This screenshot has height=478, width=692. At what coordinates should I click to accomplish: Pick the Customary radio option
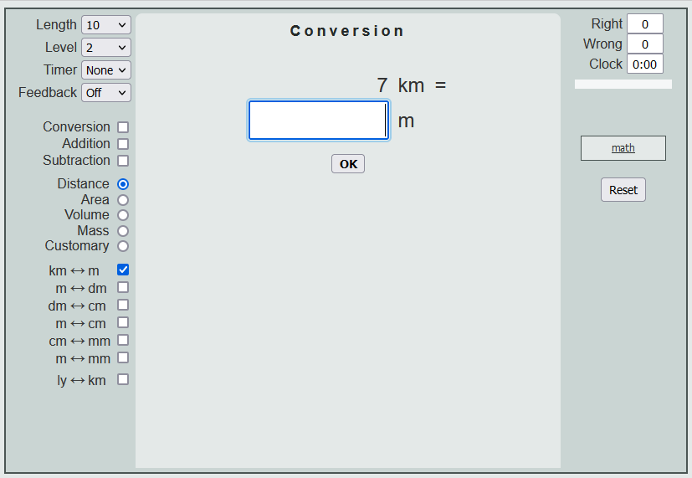point(123,246)
